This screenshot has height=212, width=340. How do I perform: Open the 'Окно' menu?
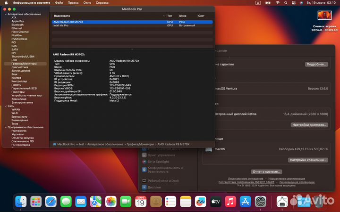87,3
